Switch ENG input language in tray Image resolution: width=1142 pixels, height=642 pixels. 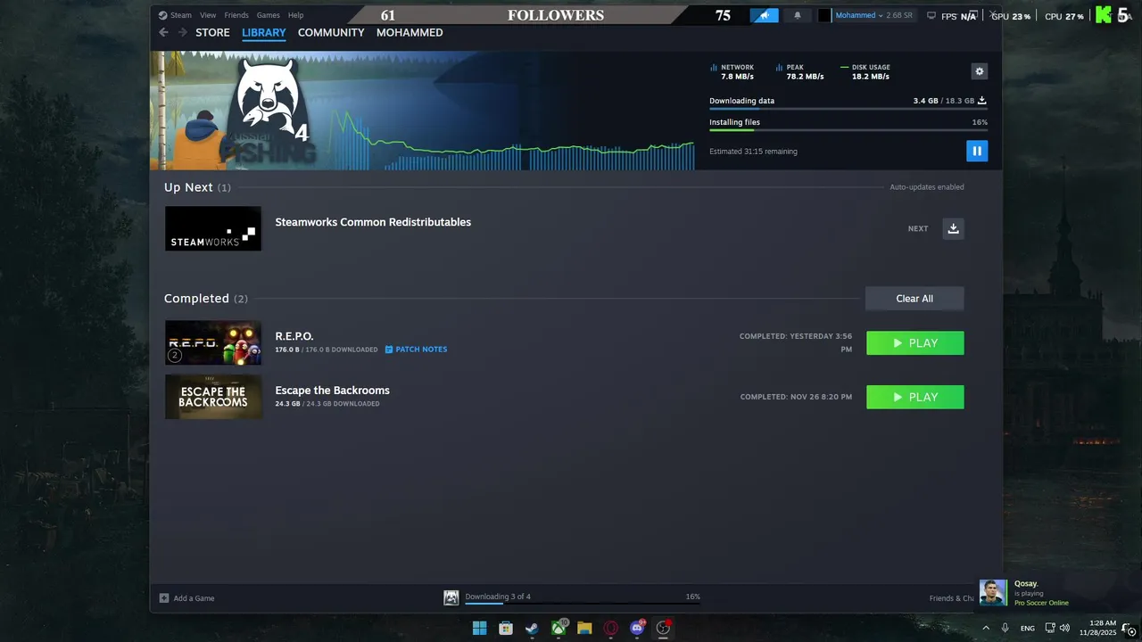pos(1028,629)
